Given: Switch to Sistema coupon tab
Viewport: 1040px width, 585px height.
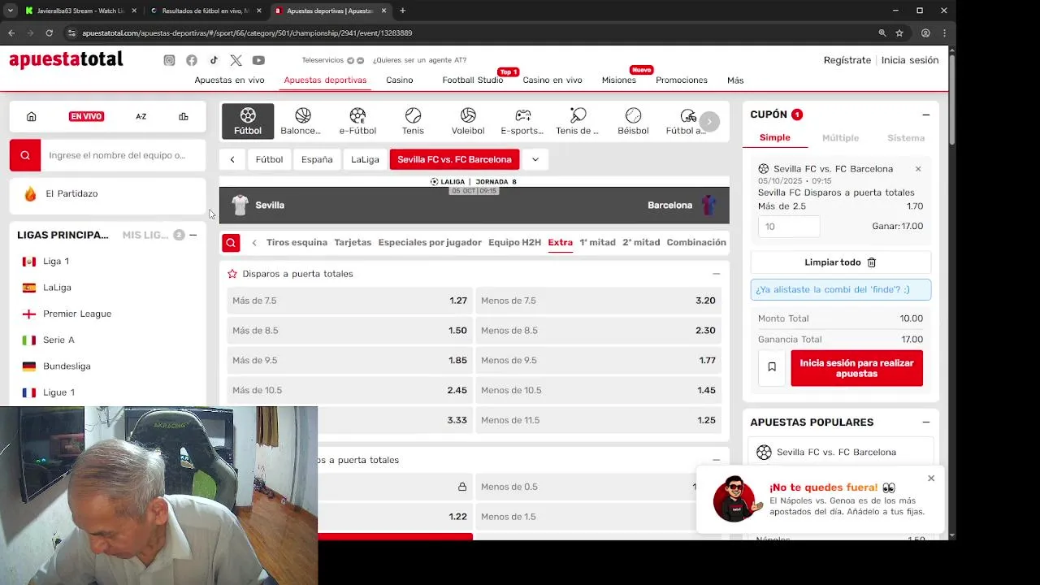Looking at the screenshot, I should (906, 138).
